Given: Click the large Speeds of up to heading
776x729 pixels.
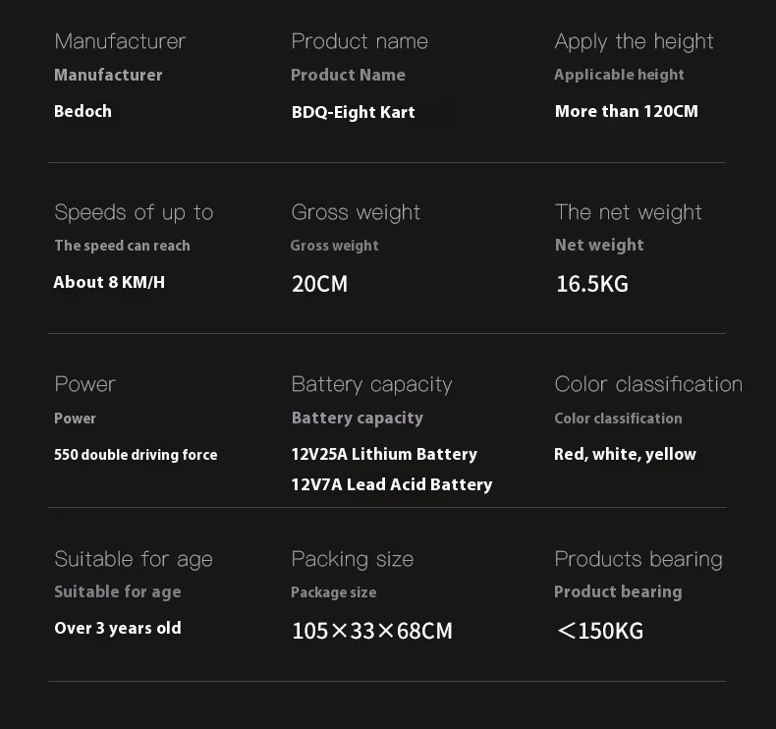Looking at the screenshot, I should pos(134,212).
